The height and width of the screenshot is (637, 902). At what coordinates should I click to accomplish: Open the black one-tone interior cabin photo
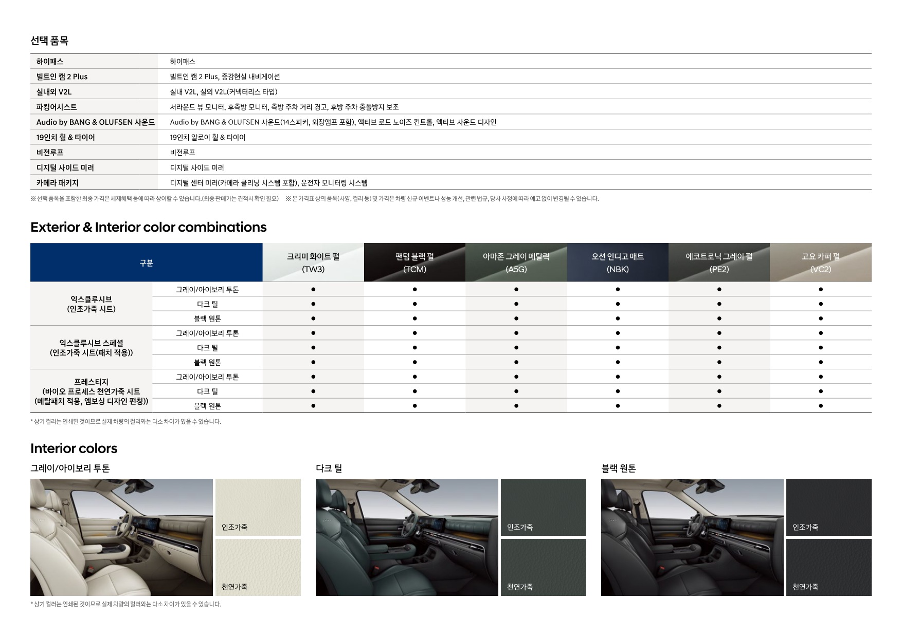[x=692, y=537]
